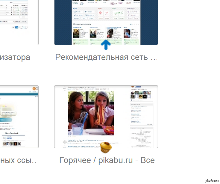
Task: Click the blue up-arrow favicon on the Рекомендательная сеть tile
Action: coord(106,45)
